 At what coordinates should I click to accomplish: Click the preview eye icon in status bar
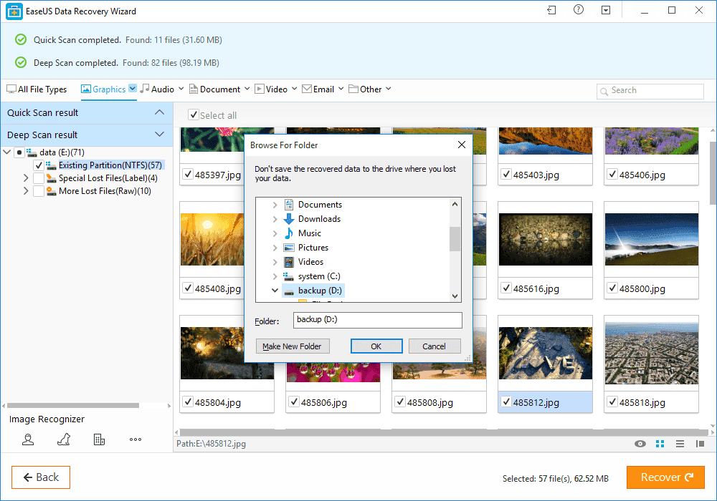point(640,444)
